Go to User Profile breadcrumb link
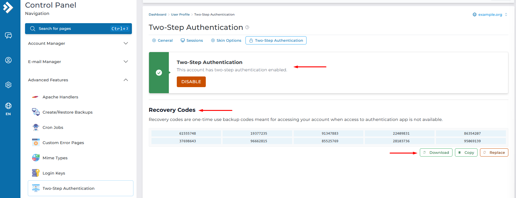Image resolution: width=516 pixels, height=198 pixels. click(180, 15)
